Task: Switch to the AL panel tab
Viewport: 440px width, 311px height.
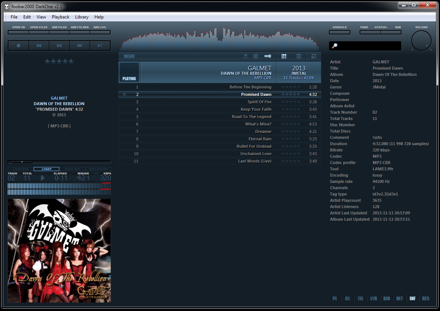Action: coord(347,298)
